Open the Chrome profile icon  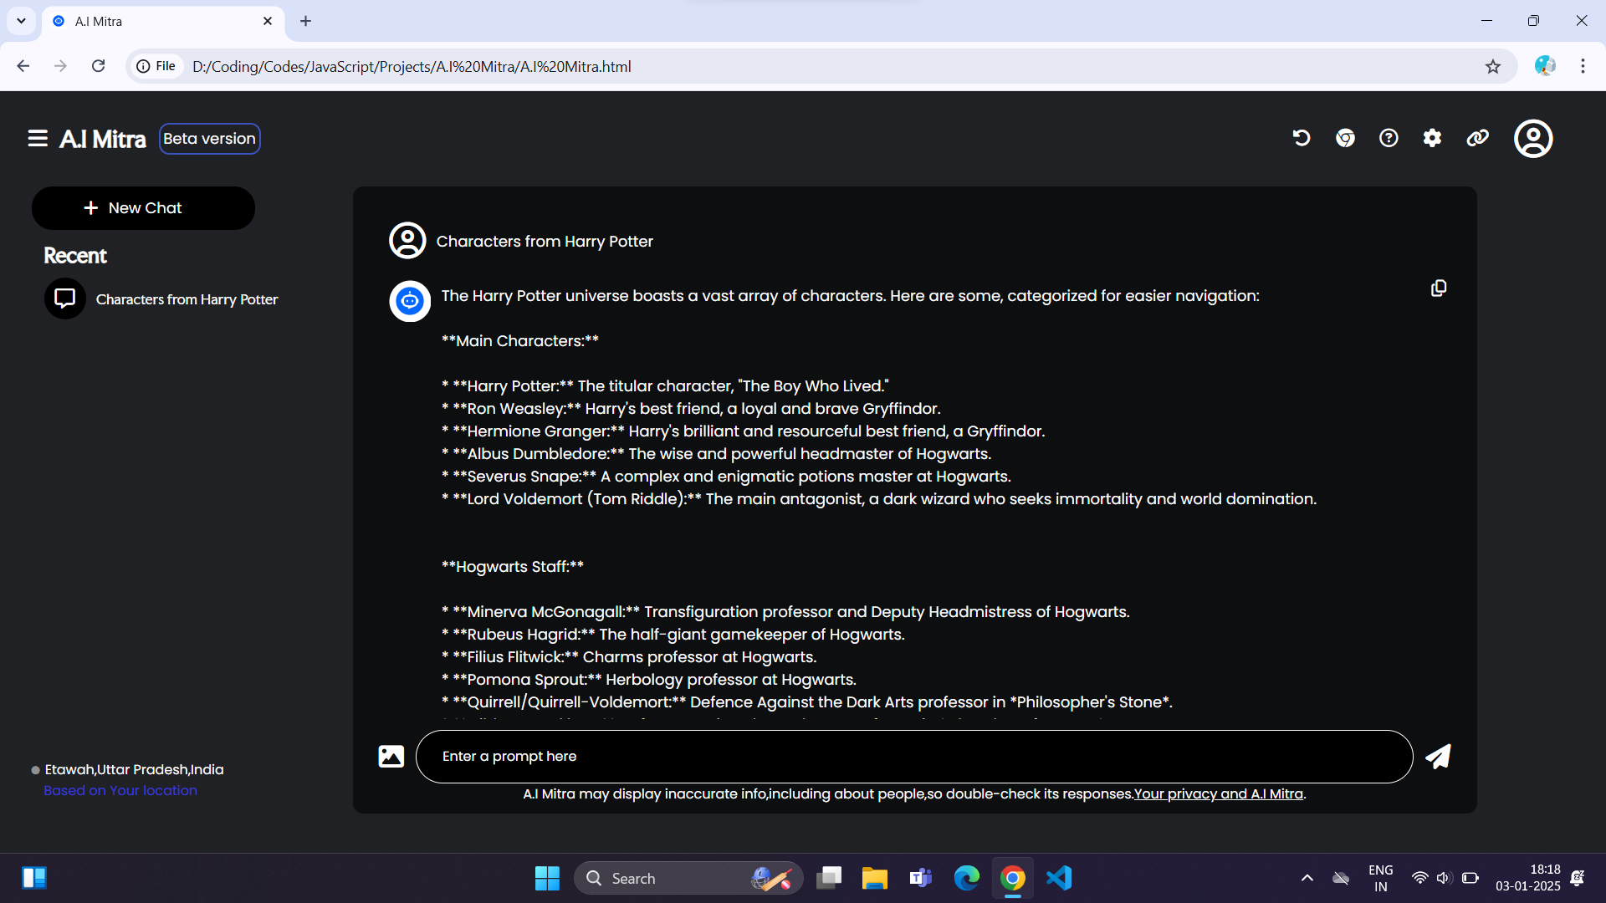click(1545, 66)
